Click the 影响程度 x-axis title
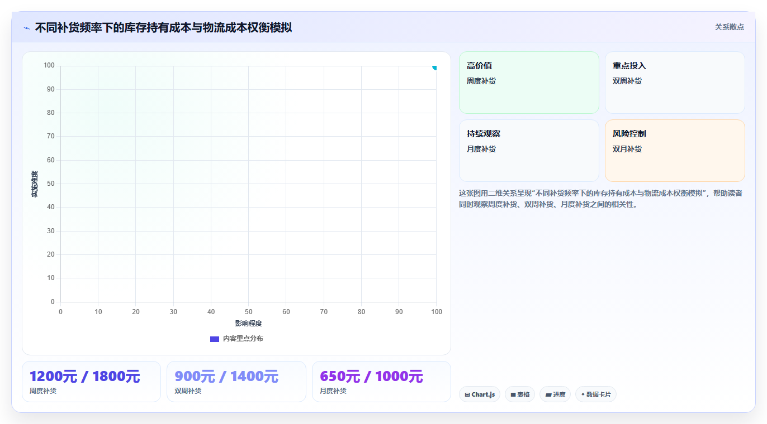The image size is (767, 424). [248, 324]
